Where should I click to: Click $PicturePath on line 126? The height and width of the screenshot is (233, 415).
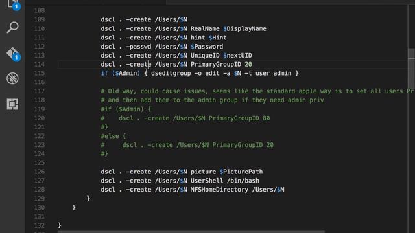241,172
